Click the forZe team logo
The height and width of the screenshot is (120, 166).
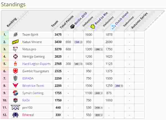(x=15, y=100)
